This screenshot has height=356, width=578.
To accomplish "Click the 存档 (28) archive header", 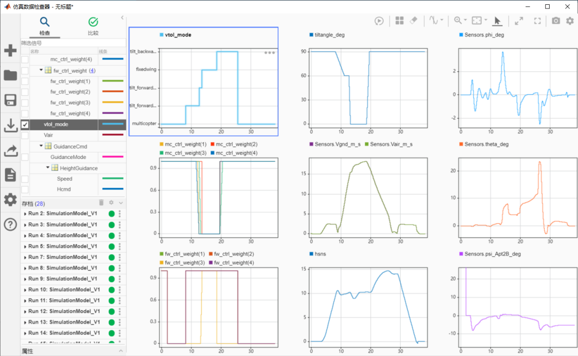I will click(x=33, y=203).
